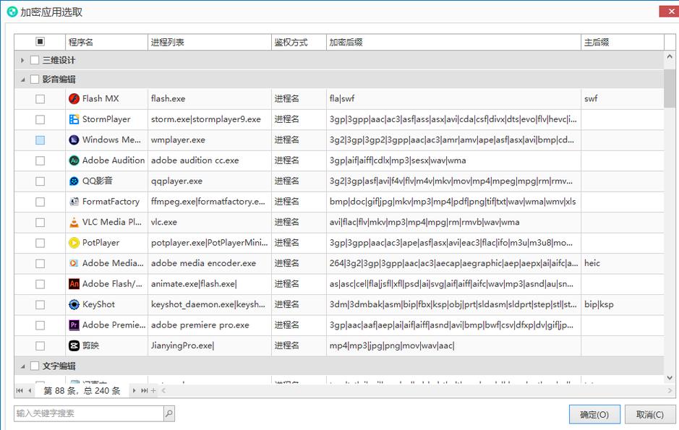Tick the checkbox for FormatFactory
The image size is (679, 430).
pyautogui.click(x=40, y=202)
